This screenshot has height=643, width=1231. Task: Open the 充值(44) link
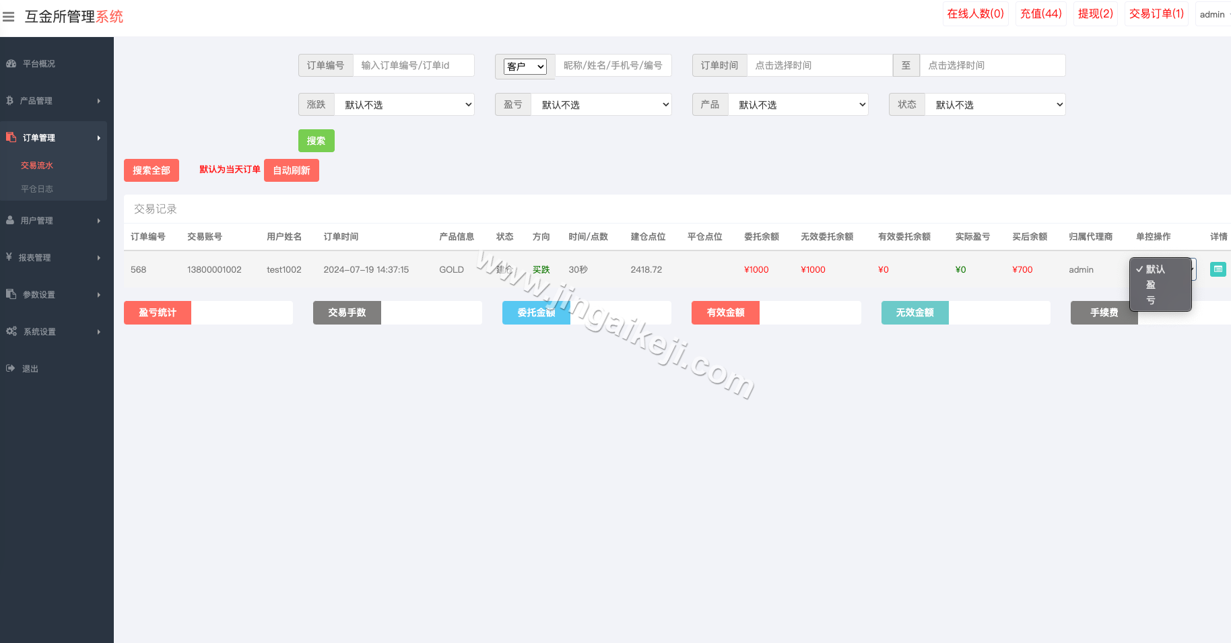(1041, 13)
